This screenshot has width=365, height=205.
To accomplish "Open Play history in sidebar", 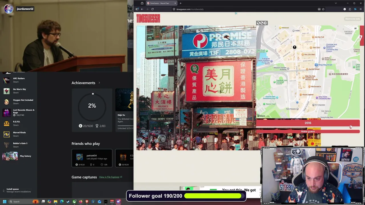I will click(x=19, y=156).
